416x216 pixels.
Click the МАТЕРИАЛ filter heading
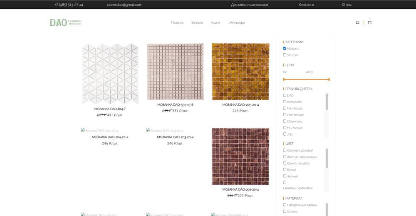[x=294, y=198]
